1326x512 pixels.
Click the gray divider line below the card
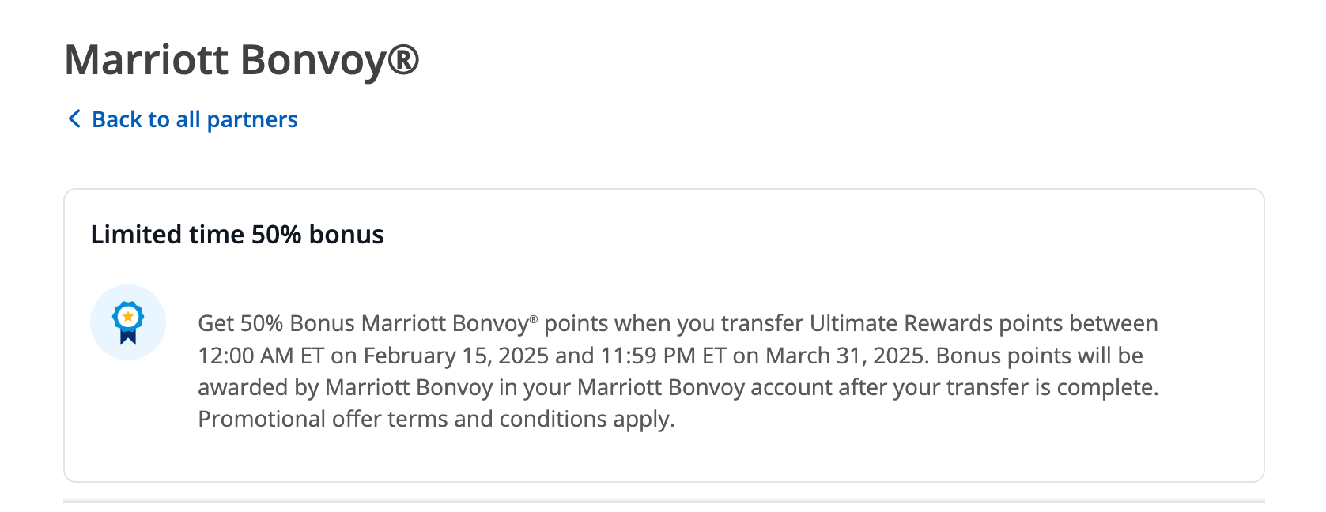[664, 501]
